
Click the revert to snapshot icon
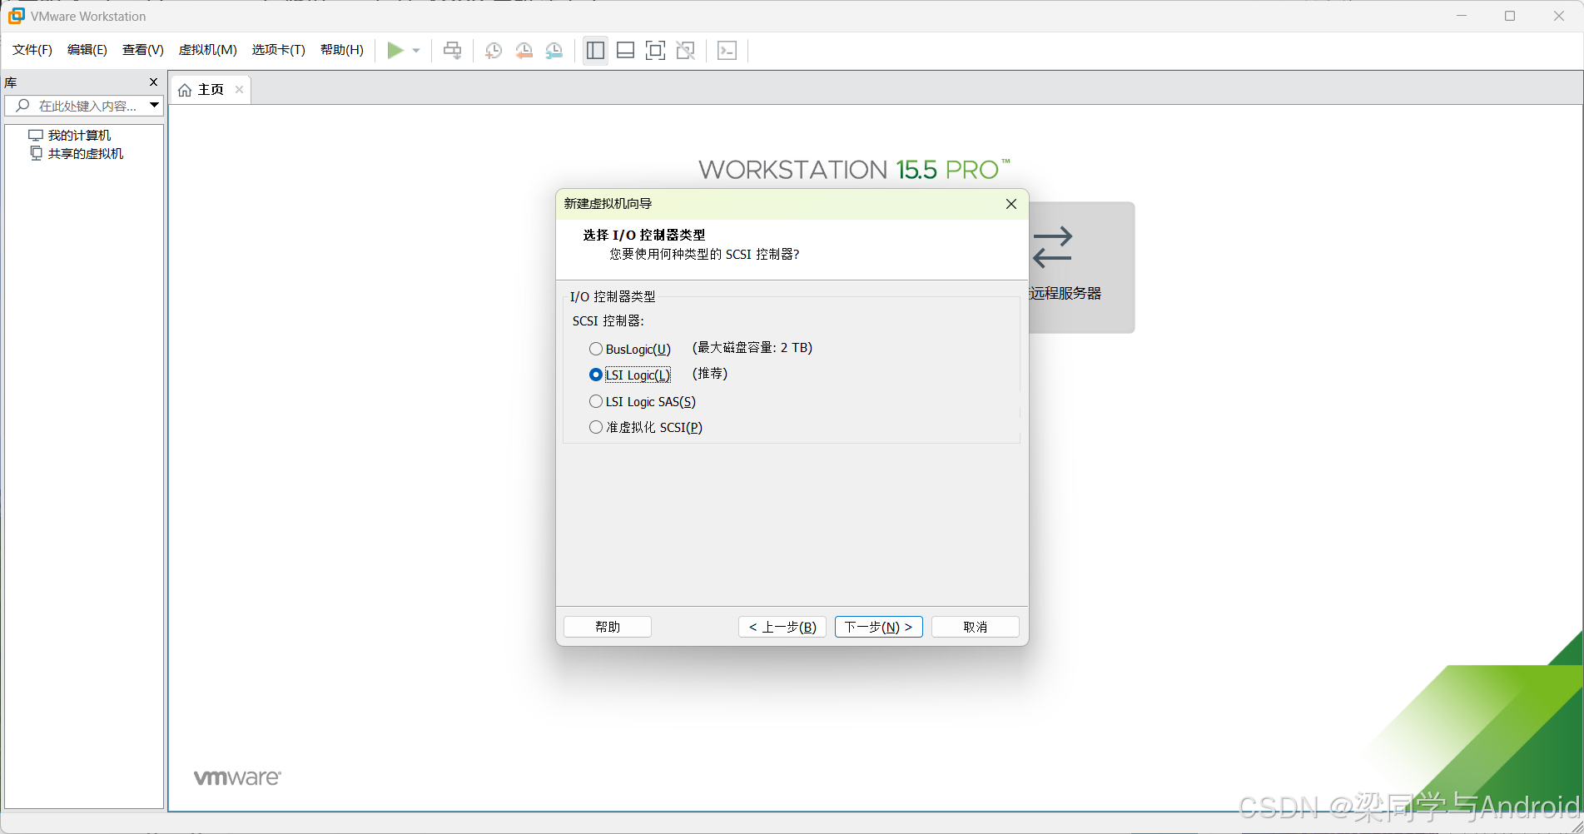pos(524,51)
